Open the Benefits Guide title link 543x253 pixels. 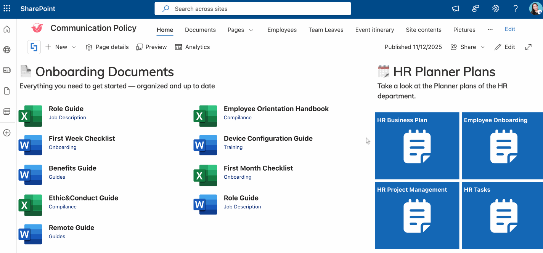72,168
